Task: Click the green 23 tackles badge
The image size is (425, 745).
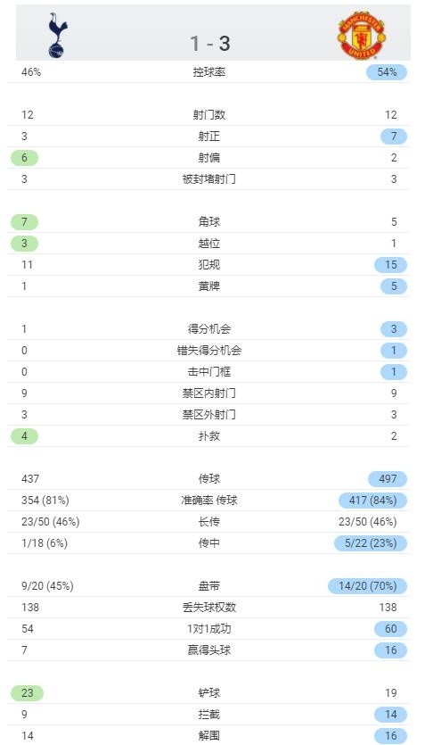Action: coord(27,692)
